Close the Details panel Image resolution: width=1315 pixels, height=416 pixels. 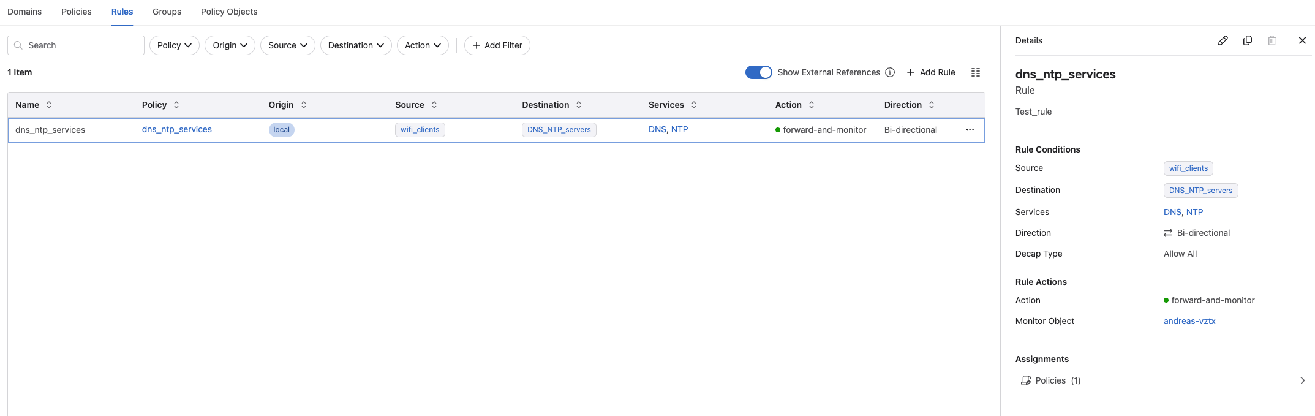coord(1302,40)
